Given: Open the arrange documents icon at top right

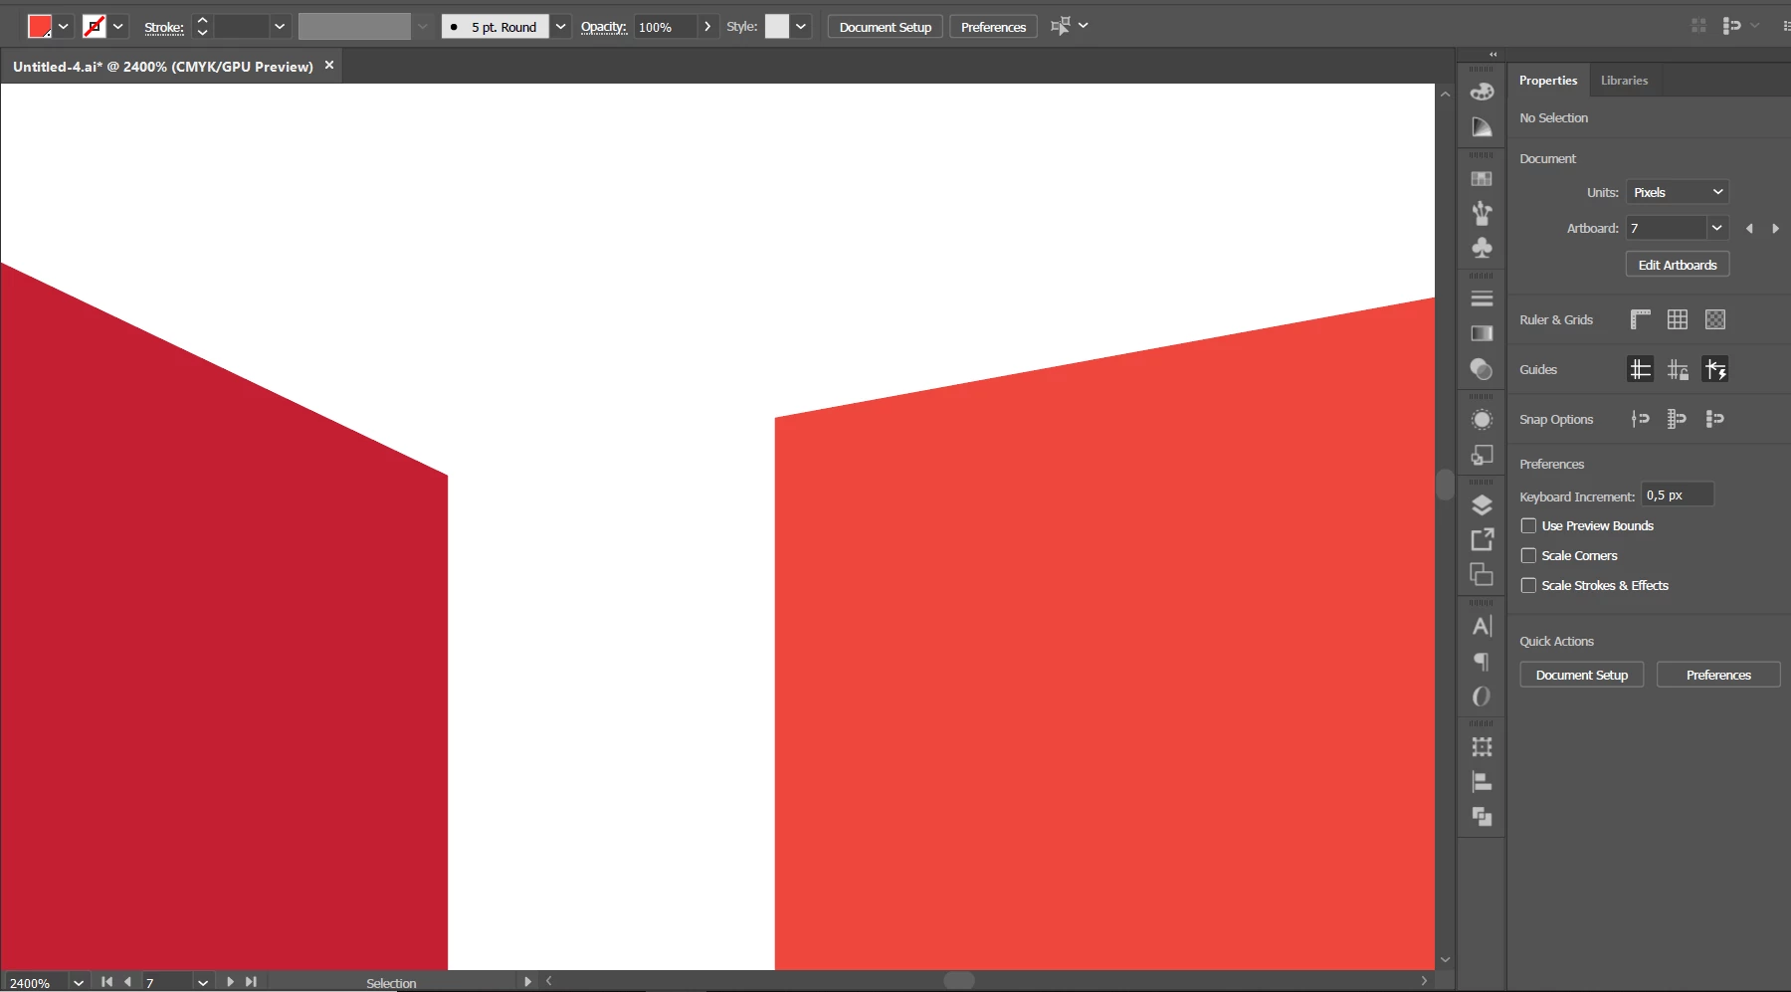Looking at the screenshot, I should pos(1698,26).
